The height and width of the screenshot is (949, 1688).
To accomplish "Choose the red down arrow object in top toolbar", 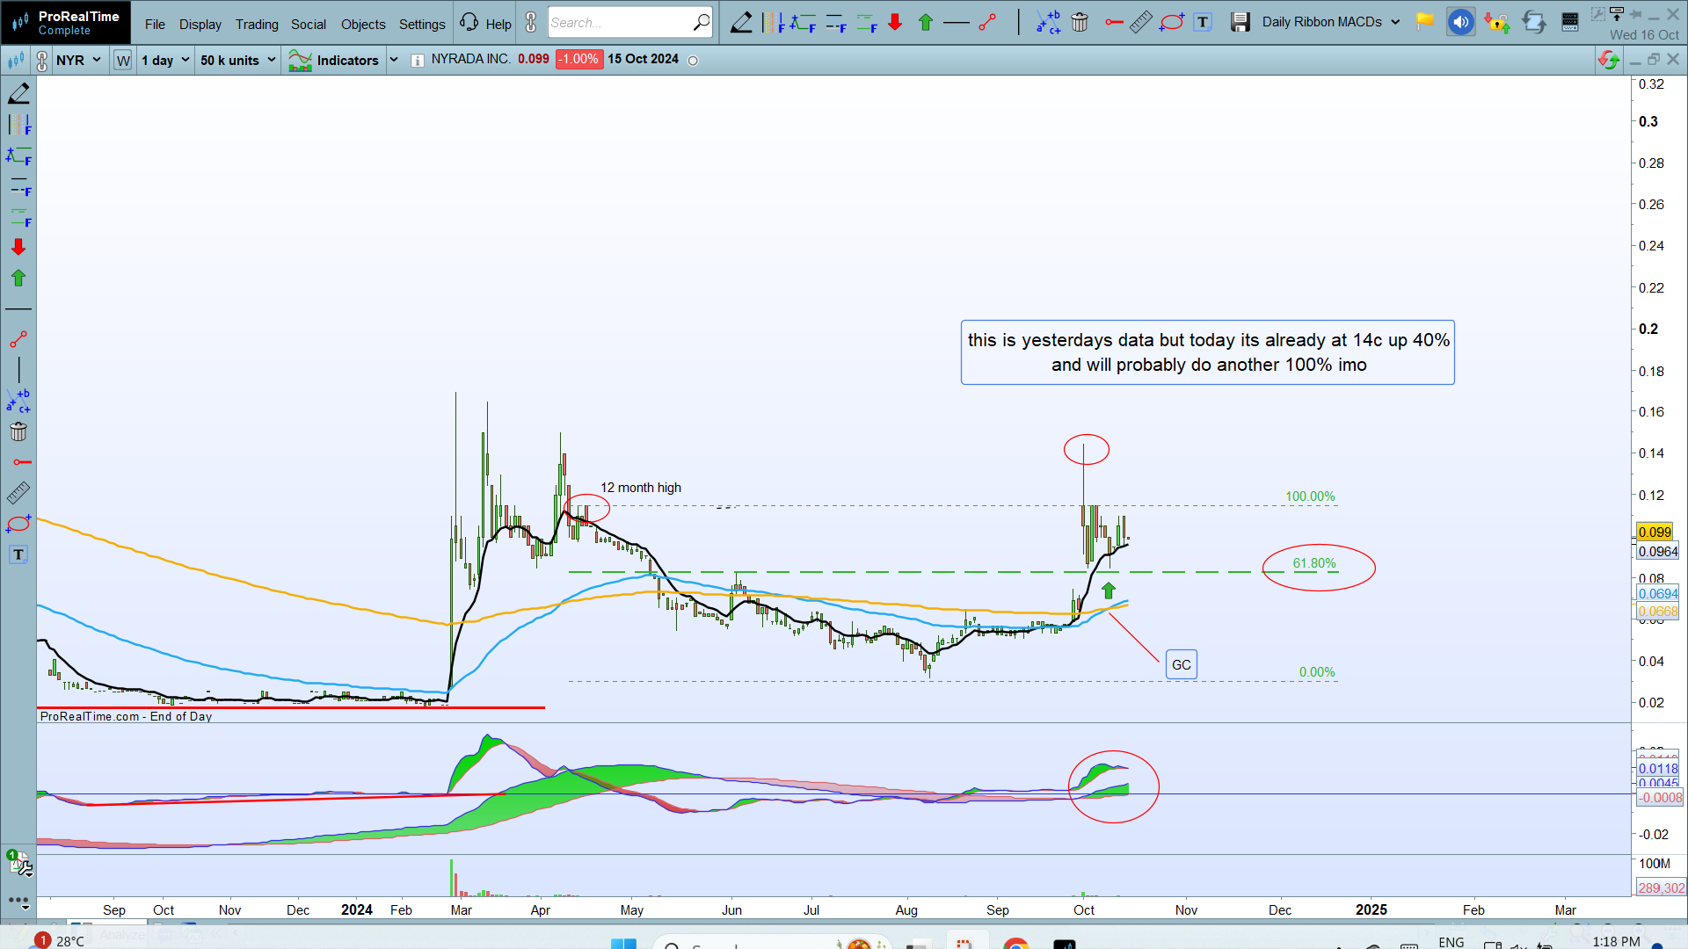I will pos(895,23).
